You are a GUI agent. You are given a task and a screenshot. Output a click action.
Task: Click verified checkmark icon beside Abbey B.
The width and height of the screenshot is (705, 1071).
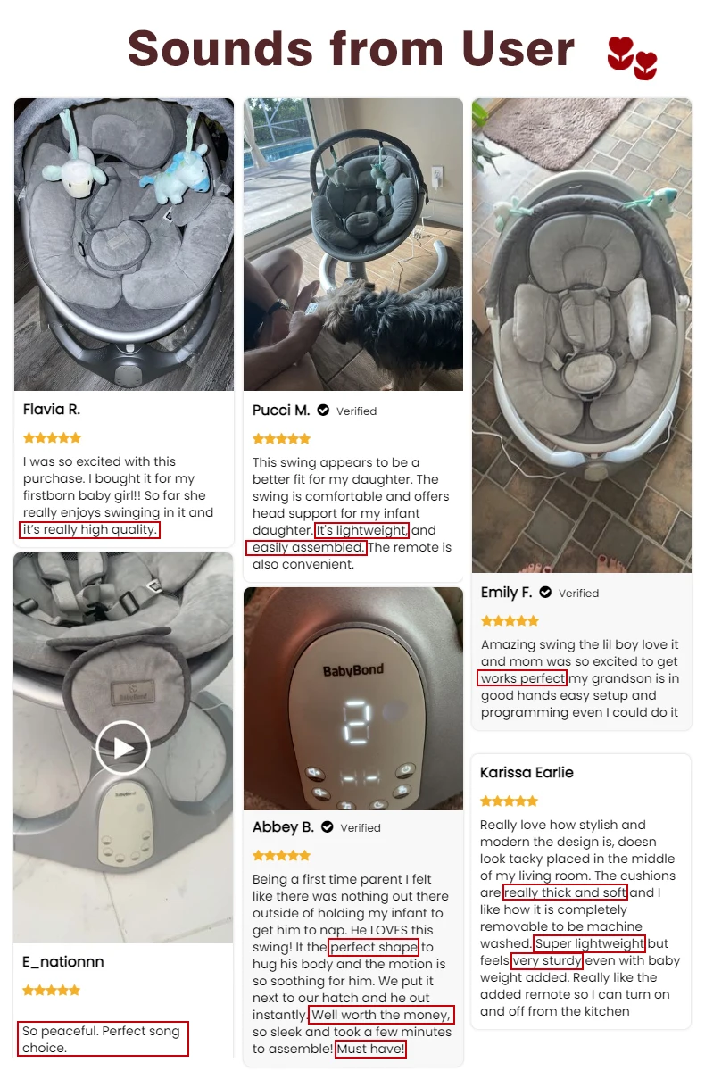pos(327,827)
